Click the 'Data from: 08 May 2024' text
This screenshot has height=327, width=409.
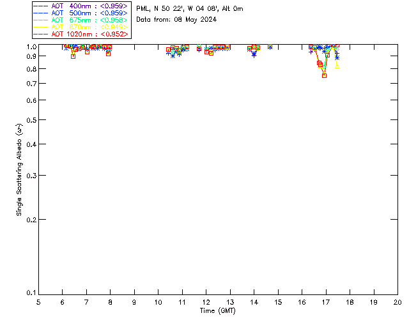coord(176,20)
